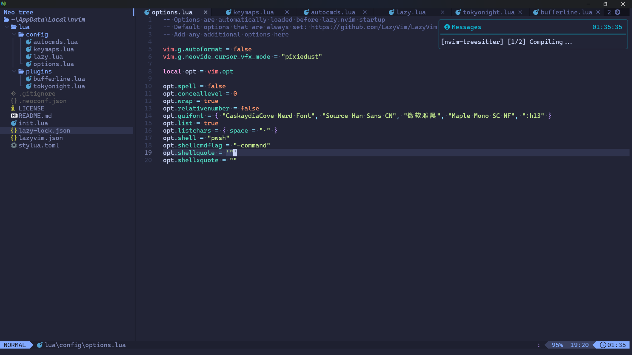Switch to the keymaps.lua tab
The image size is (632, 355).
(x=253, y=12)
